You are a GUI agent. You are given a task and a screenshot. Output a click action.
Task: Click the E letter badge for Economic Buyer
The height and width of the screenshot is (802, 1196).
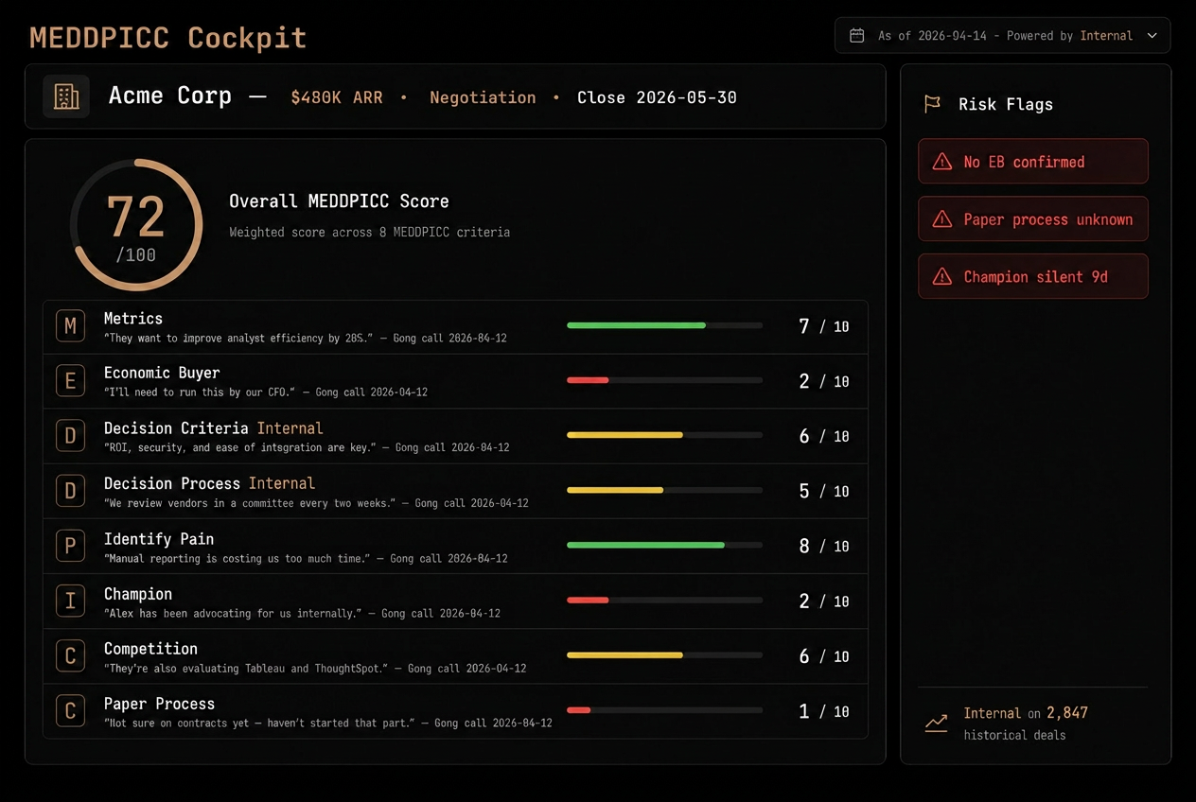[x=70, y=382]
